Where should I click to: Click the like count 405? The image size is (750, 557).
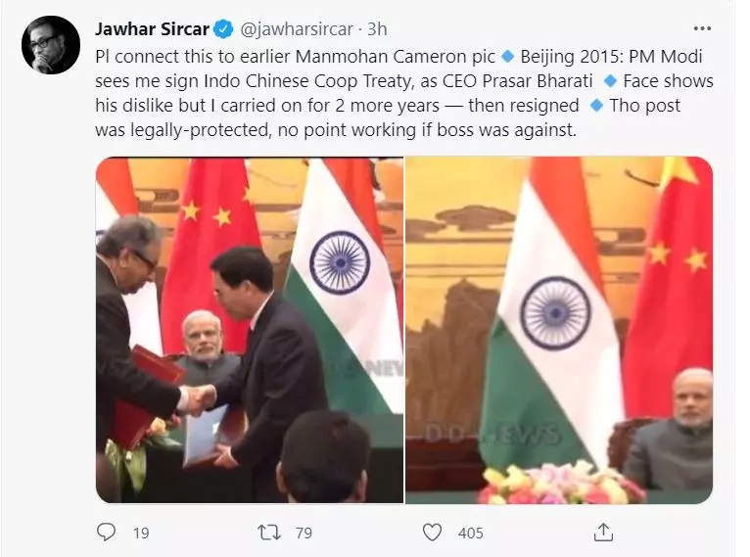[470, 533]
